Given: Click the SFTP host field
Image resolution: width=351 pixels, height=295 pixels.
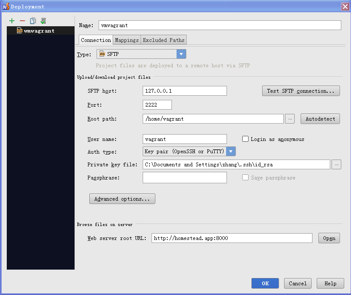Looking at the screenshot, I should tap(185, 91).
